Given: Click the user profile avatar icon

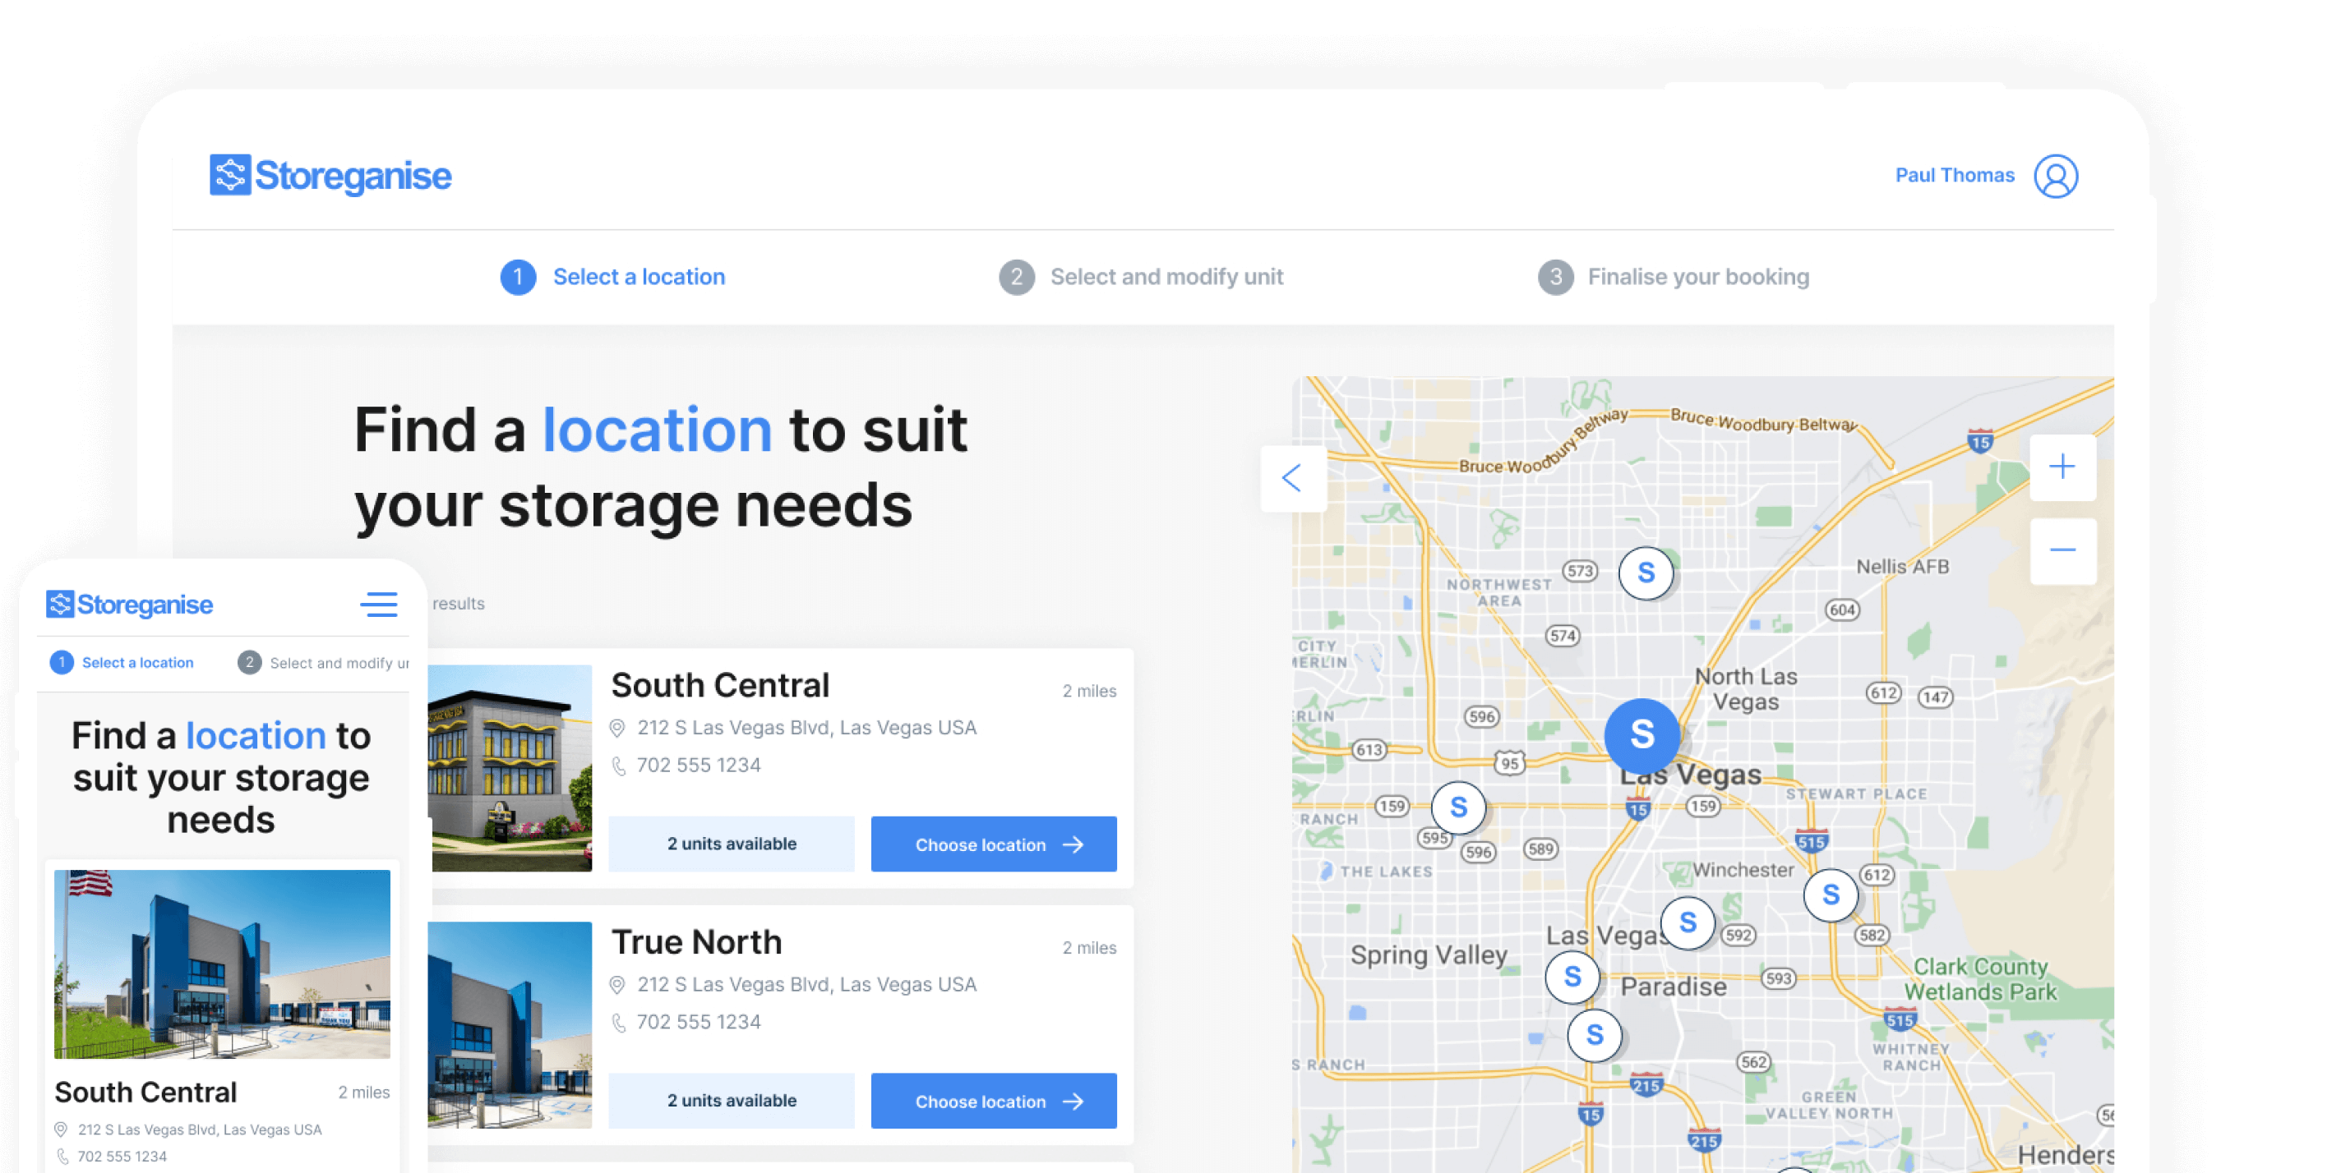Looking at the screenshot, I should (x=2055, y=176).
